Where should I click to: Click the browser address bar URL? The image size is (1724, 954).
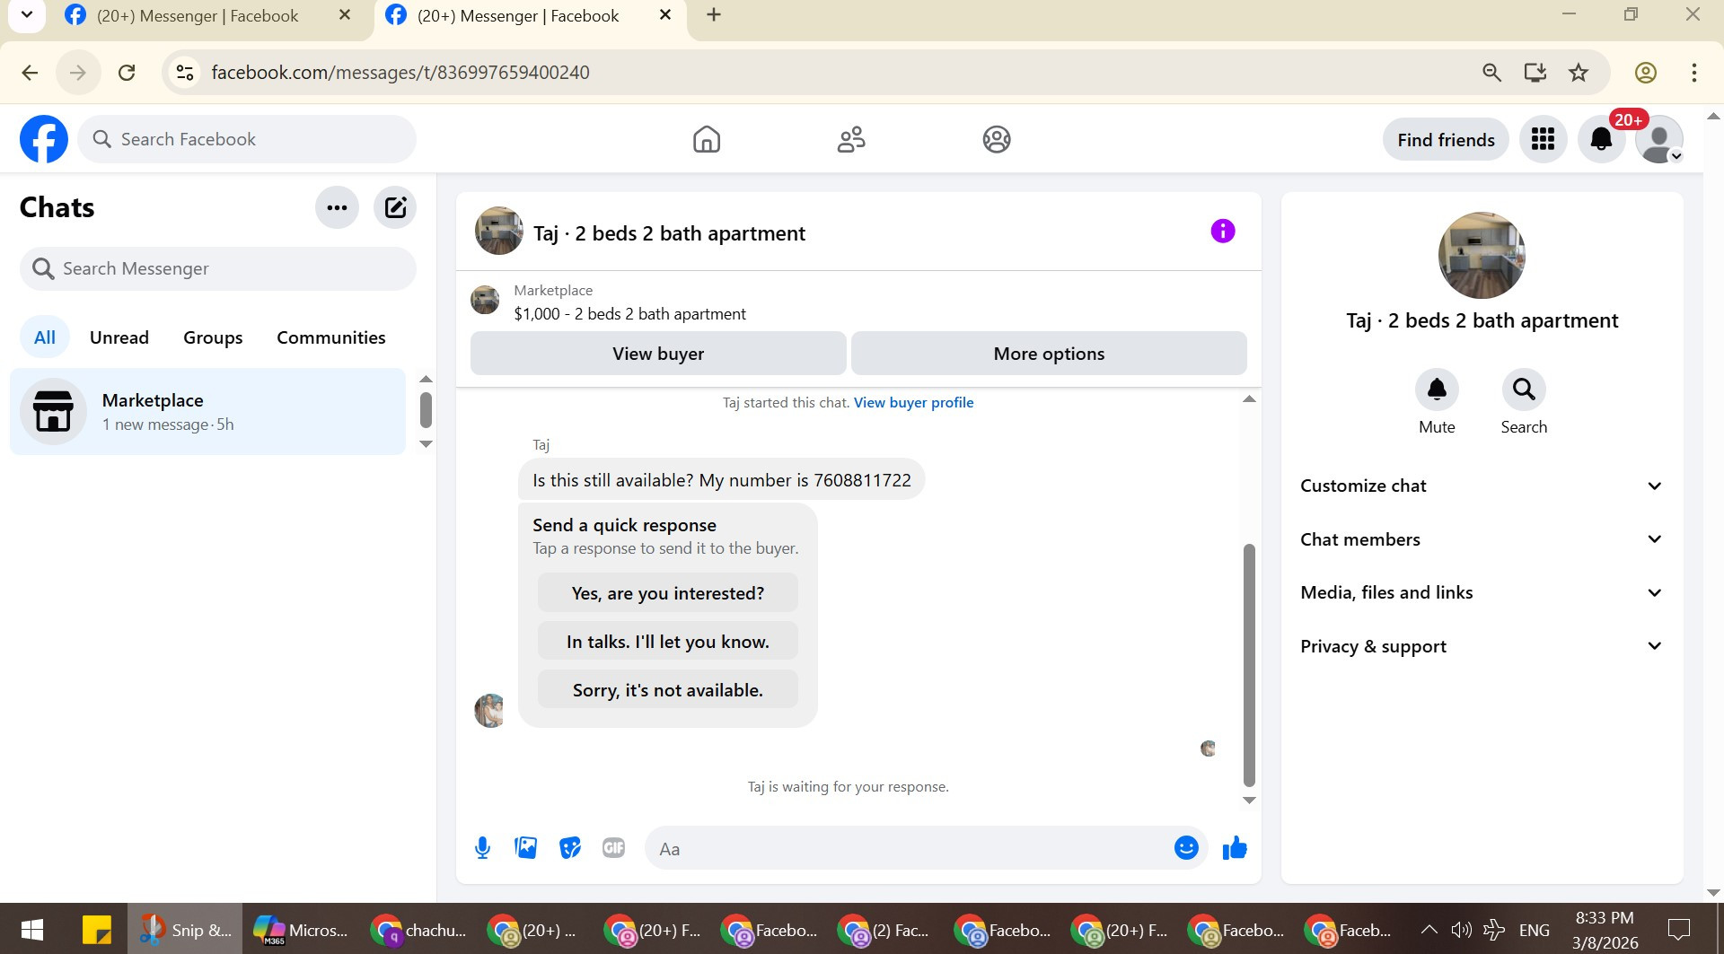point(400,72)
